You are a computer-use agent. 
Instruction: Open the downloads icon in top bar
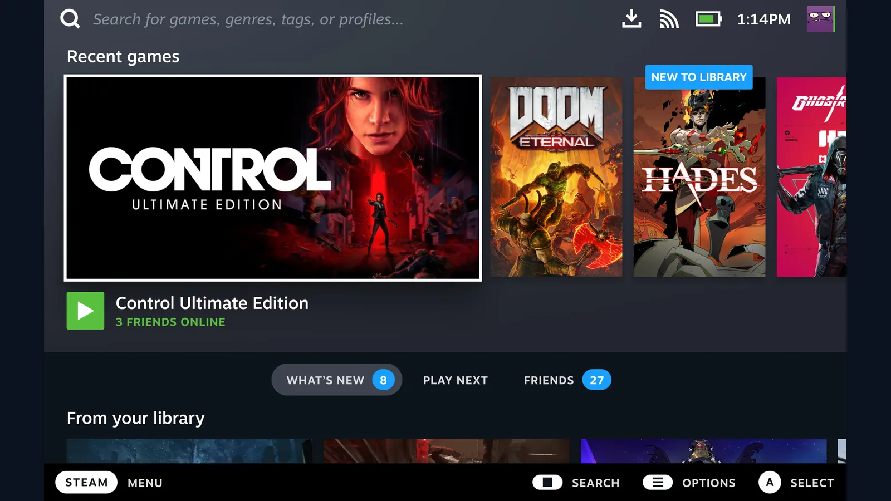(631, 18)
